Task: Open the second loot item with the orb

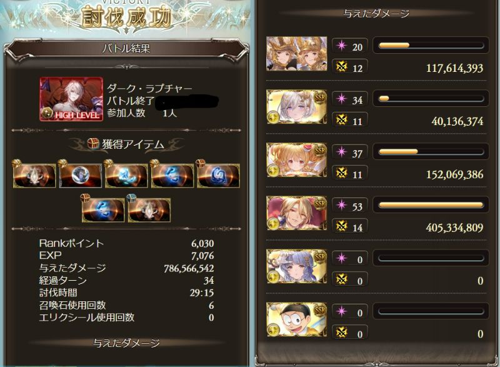Action: [81, 175]
